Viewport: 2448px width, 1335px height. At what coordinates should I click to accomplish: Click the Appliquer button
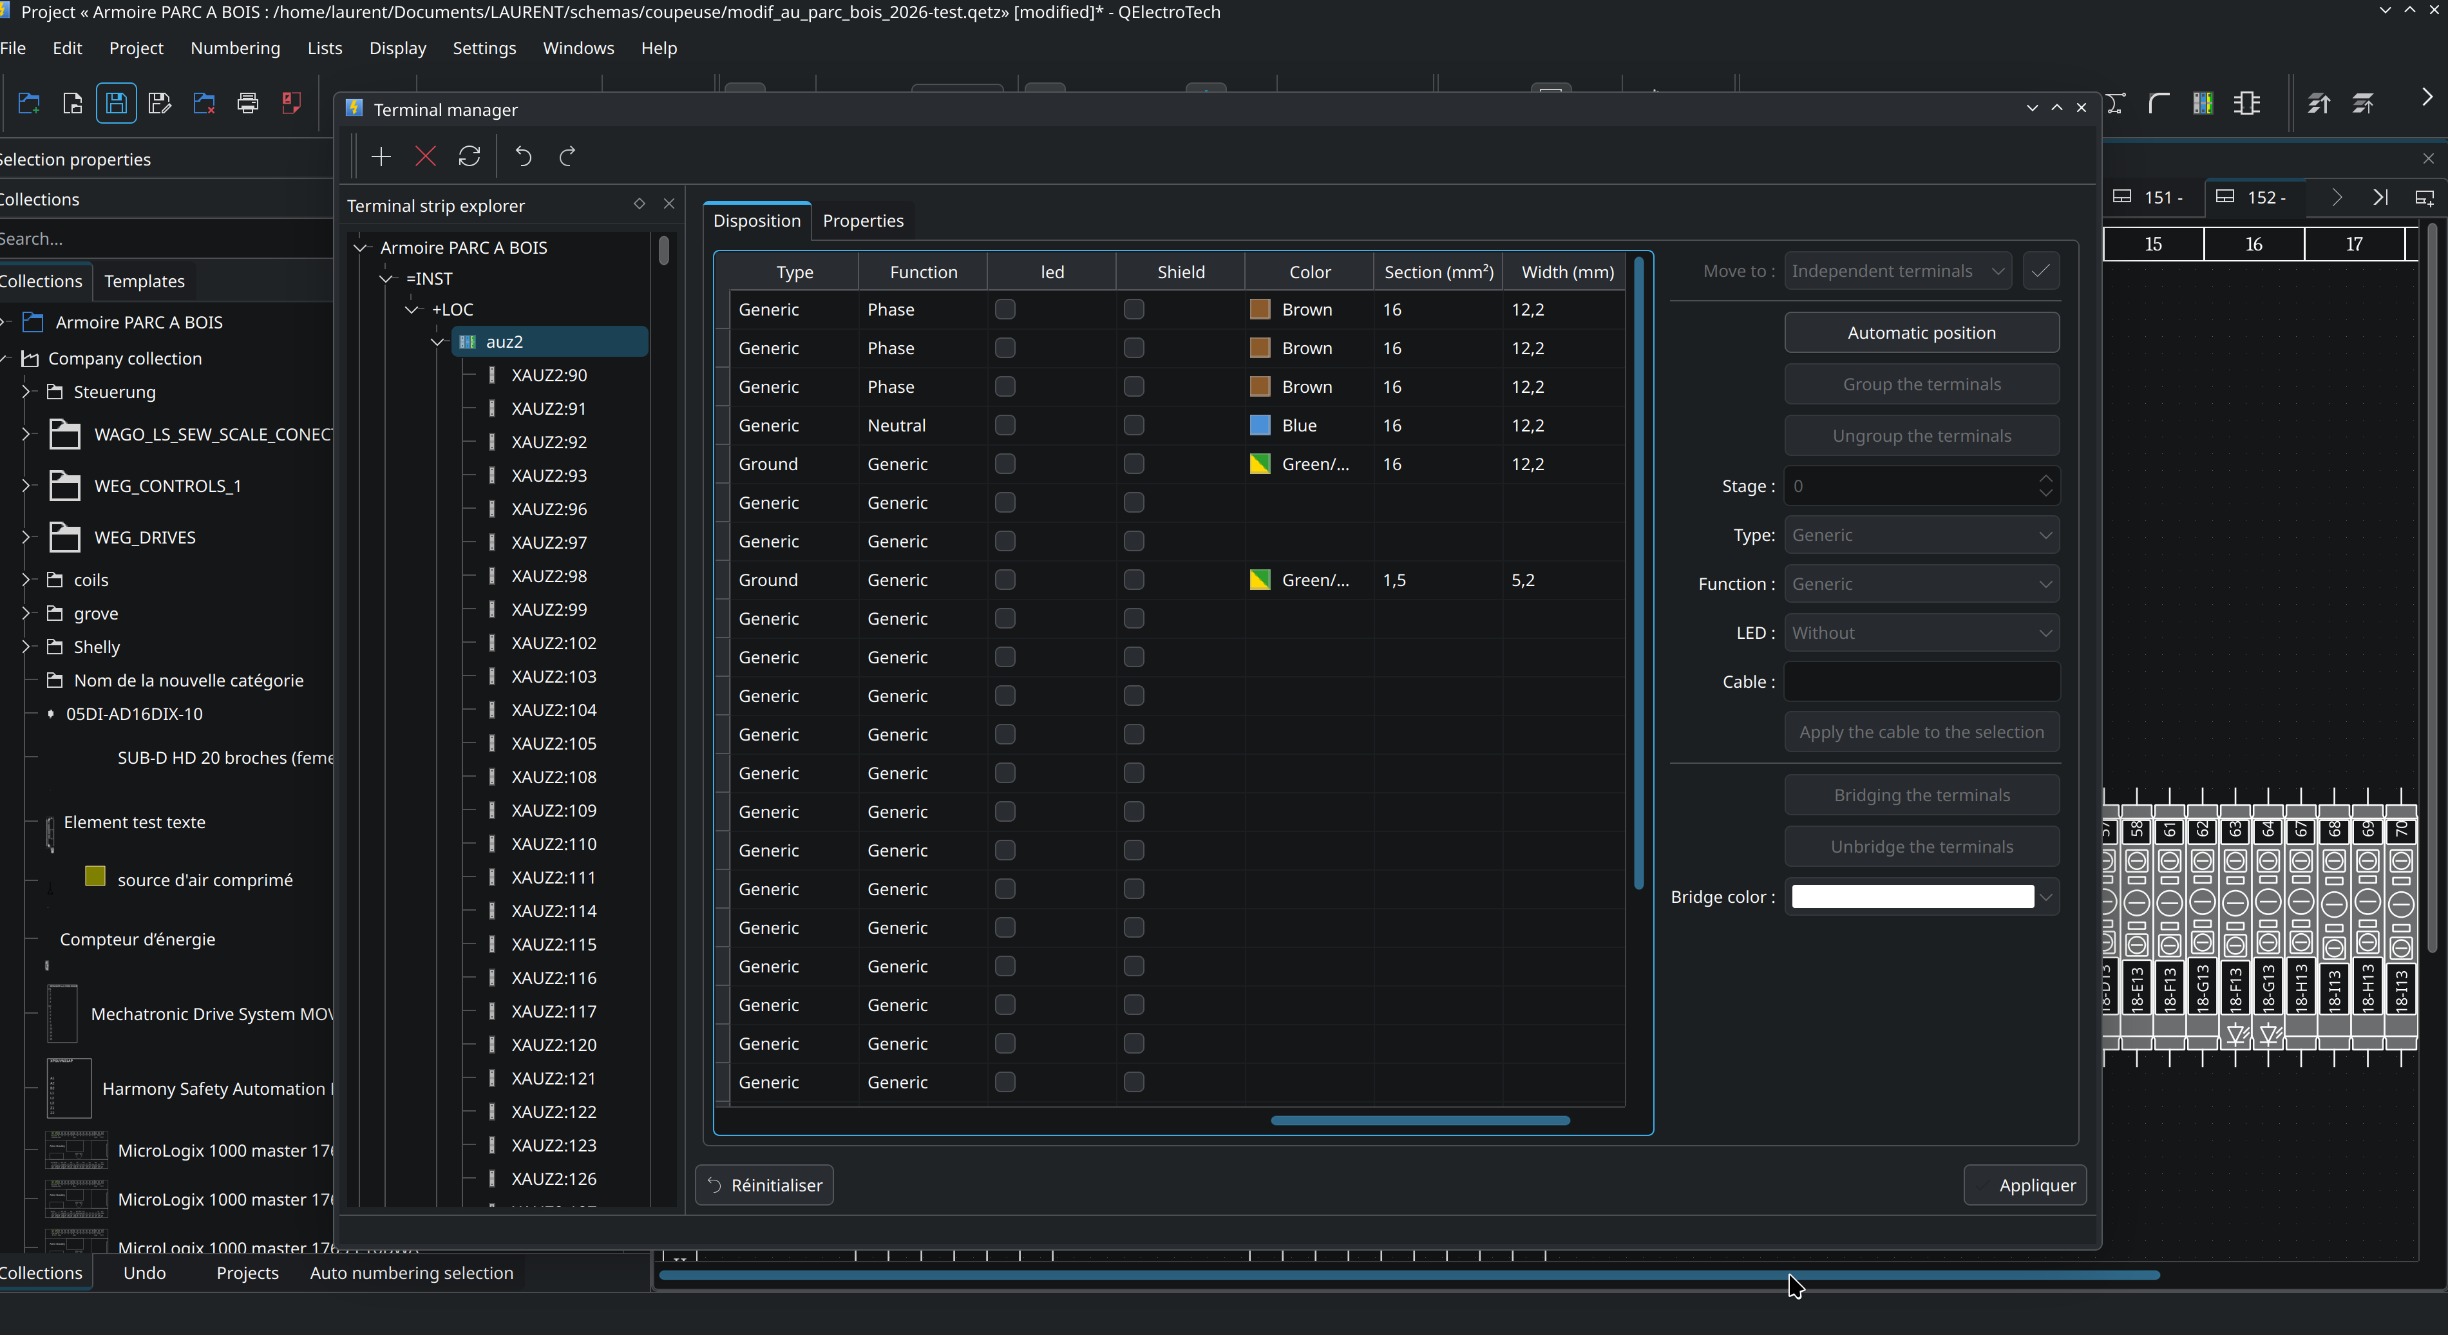click(2025, 1185)
